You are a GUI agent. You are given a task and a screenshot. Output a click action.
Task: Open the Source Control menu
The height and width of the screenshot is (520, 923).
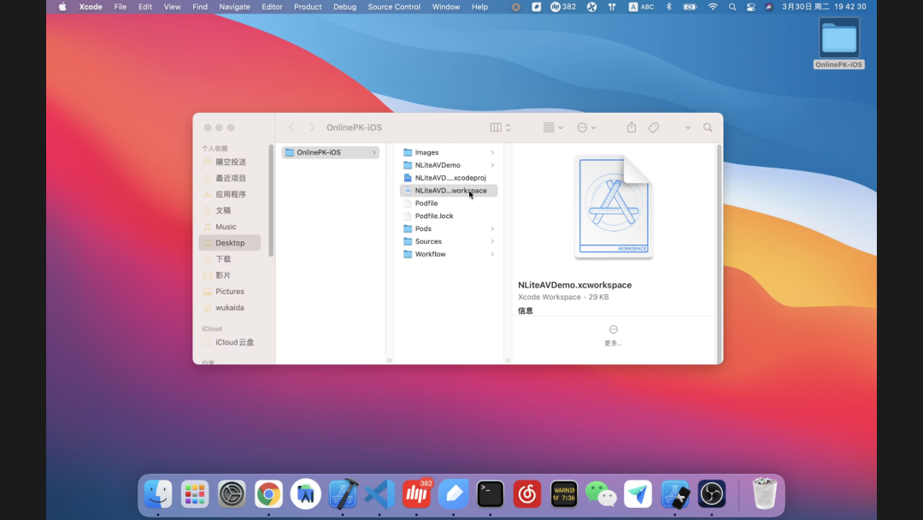coord(394,7)
